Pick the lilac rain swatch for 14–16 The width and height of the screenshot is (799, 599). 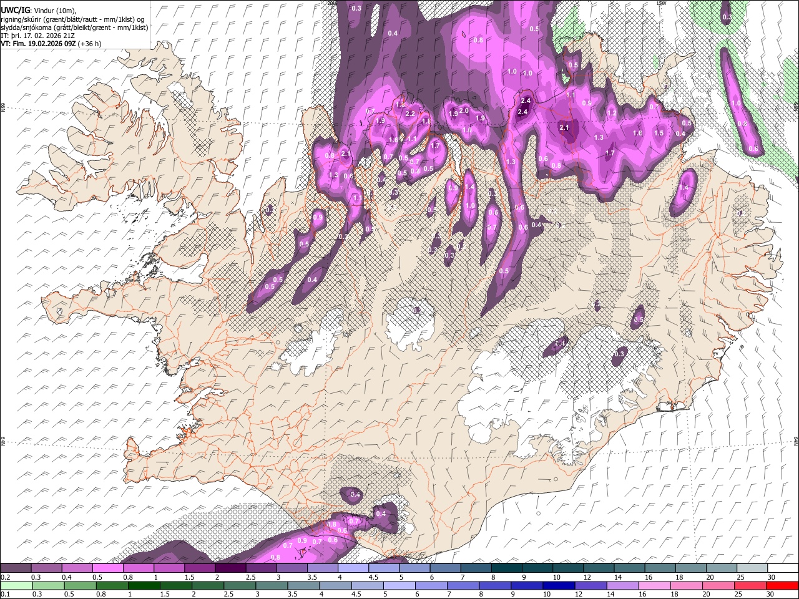(x=622, y=585)
